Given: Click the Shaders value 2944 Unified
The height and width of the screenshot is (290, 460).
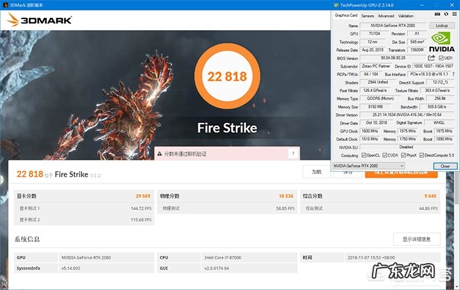Looking at the screenshot, I should [x=378, y=82].
